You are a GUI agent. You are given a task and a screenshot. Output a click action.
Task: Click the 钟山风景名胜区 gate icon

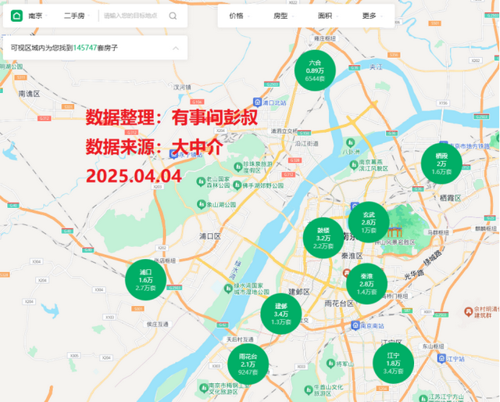394,231
